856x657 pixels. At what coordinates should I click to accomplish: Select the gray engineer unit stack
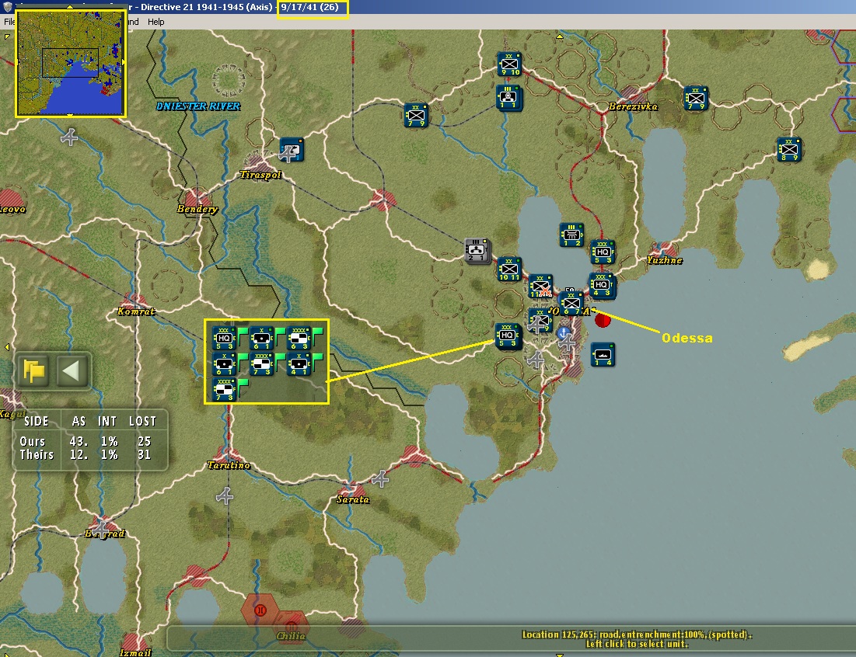click(477, 251)
